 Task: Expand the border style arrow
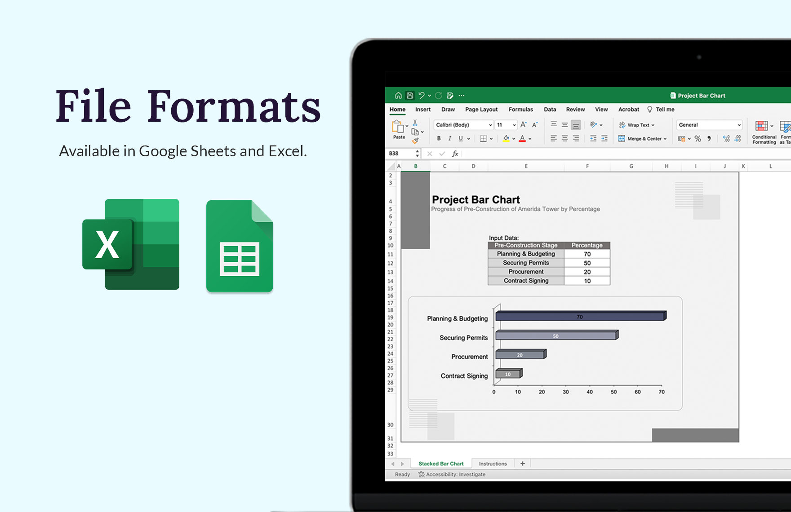coord(491,139)
